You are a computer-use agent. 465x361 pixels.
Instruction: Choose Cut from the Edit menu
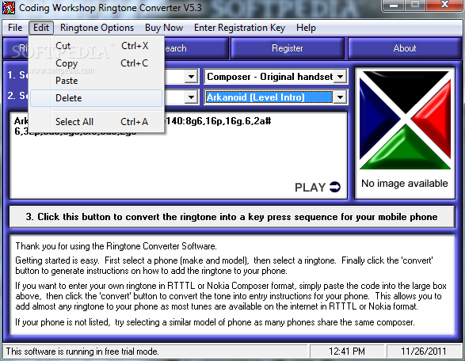(97, 46)
